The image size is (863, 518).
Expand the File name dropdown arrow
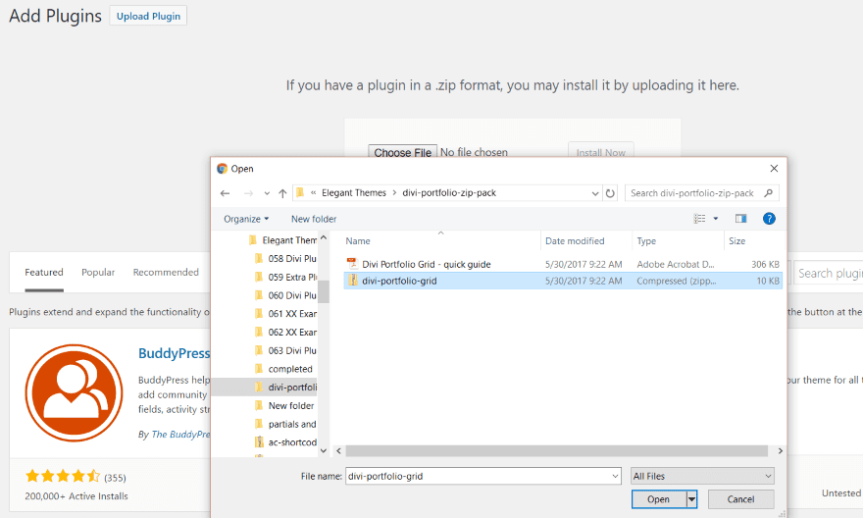tap(615, 476)
